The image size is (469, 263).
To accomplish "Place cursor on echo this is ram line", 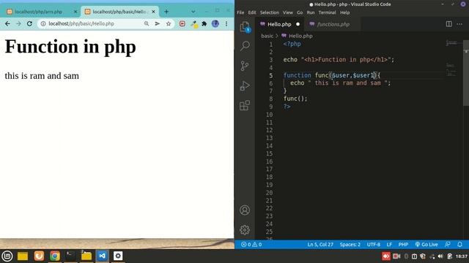I will tap(340, 83).
